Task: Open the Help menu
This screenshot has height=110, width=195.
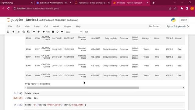Action: coord(78,27)
